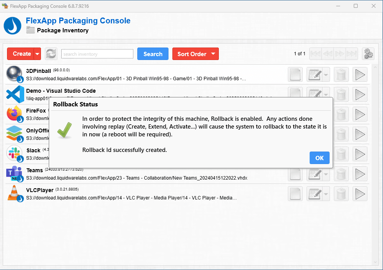Delete 3DPinball using its trash icon
Image resolution: width=383 pixels, height=270 pixels.
(341, 74)
